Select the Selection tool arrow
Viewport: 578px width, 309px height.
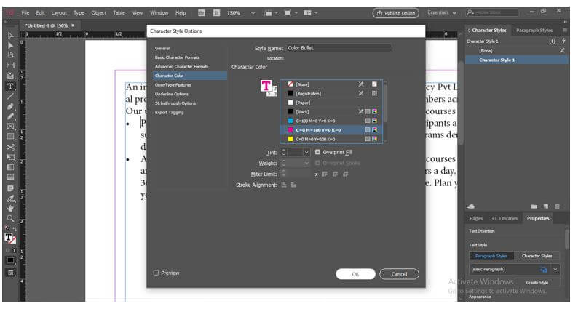click(10, 36)
